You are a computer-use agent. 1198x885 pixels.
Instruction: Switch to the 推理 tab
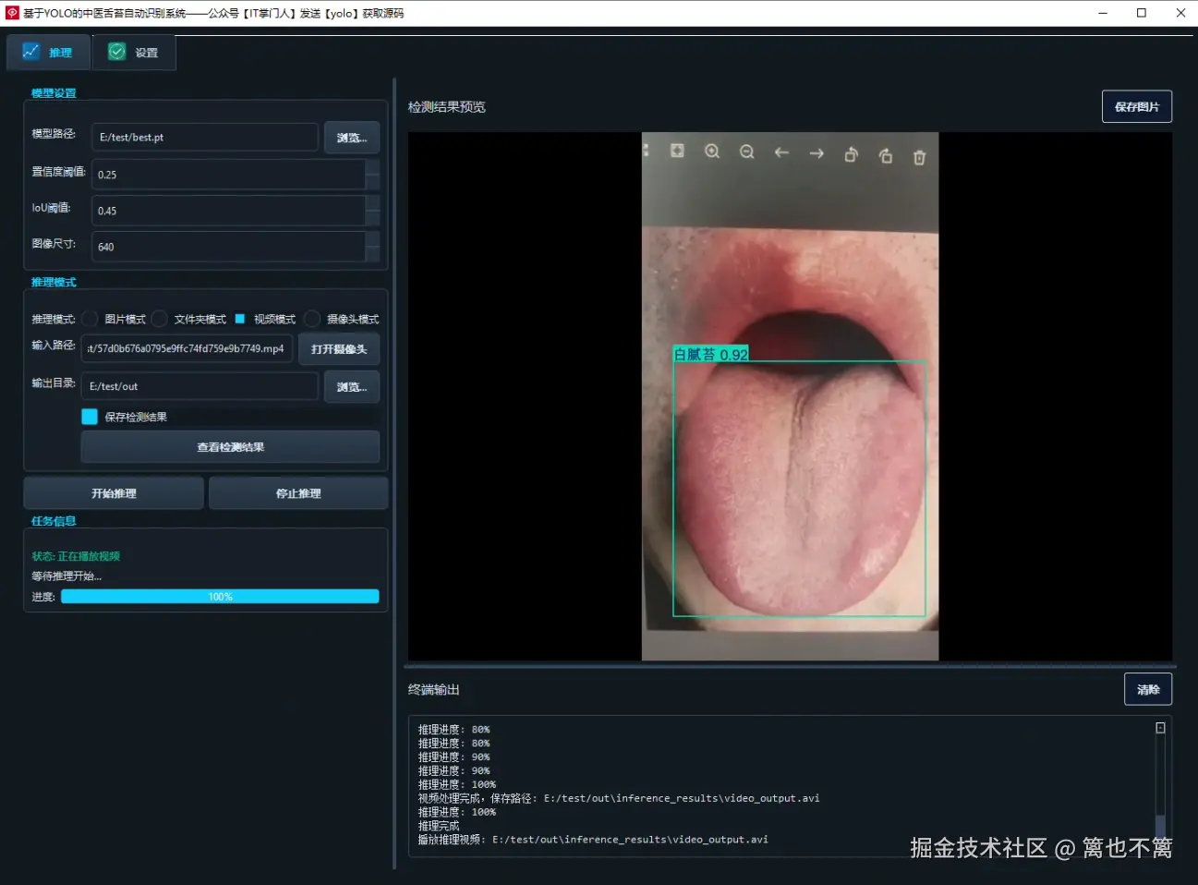pyautogui.click(x=48, y=53)
